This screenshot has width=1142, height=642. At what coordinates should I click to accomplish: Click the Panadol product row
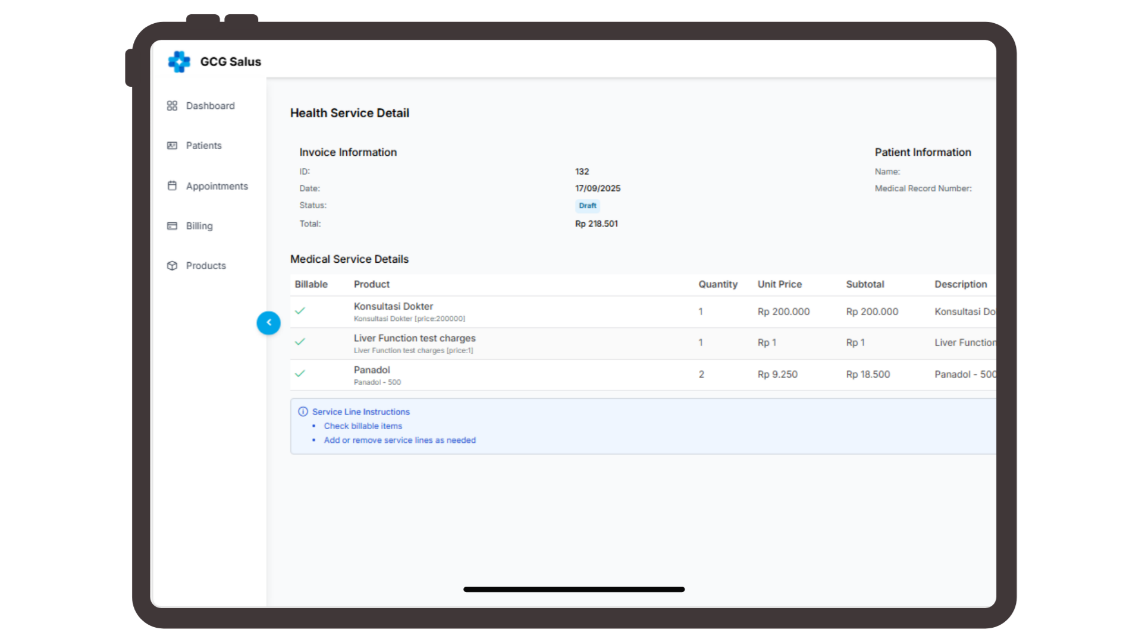(371, 374)
